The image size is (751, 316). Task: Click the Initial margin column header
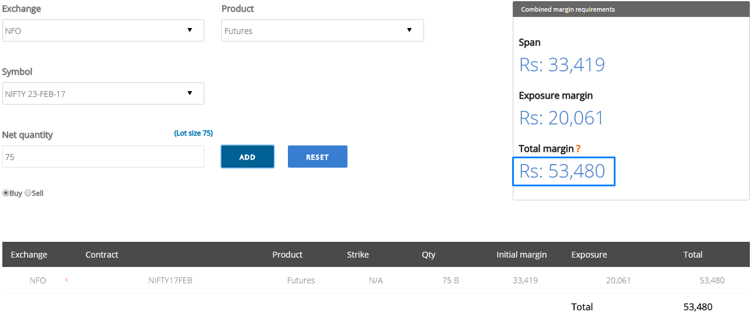coord(521,255)
